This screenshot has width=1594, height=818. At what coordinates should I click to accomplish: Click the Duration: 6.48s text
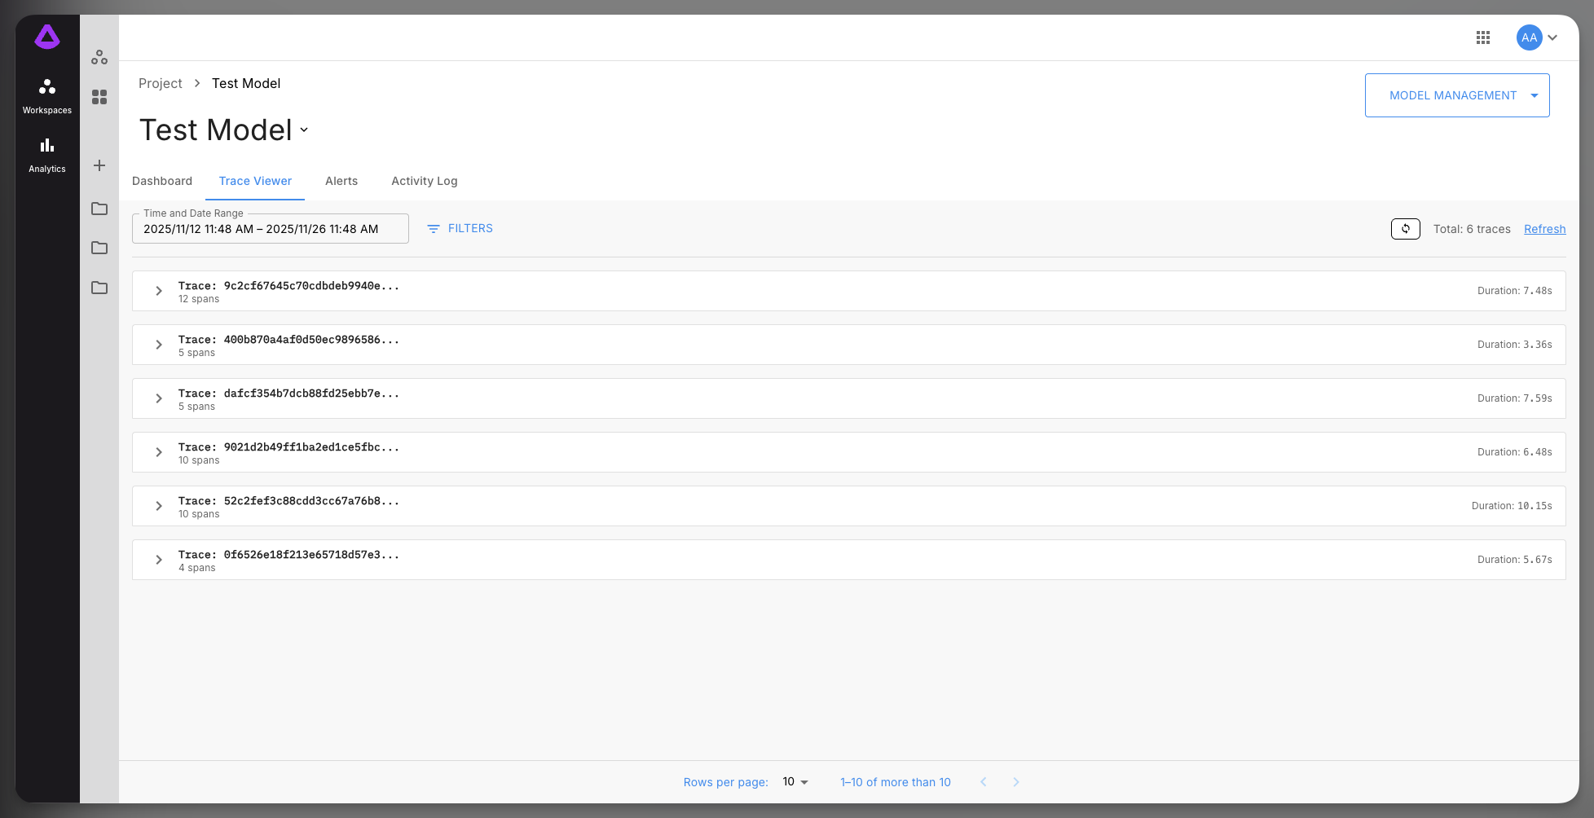[1515, 452]
